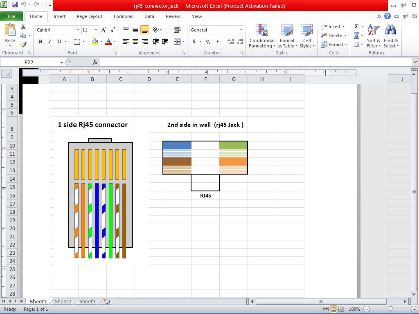The image size is (419, 314).
Task: Click the AutoSum sigma icon
Action: click(x=356, y=27)
